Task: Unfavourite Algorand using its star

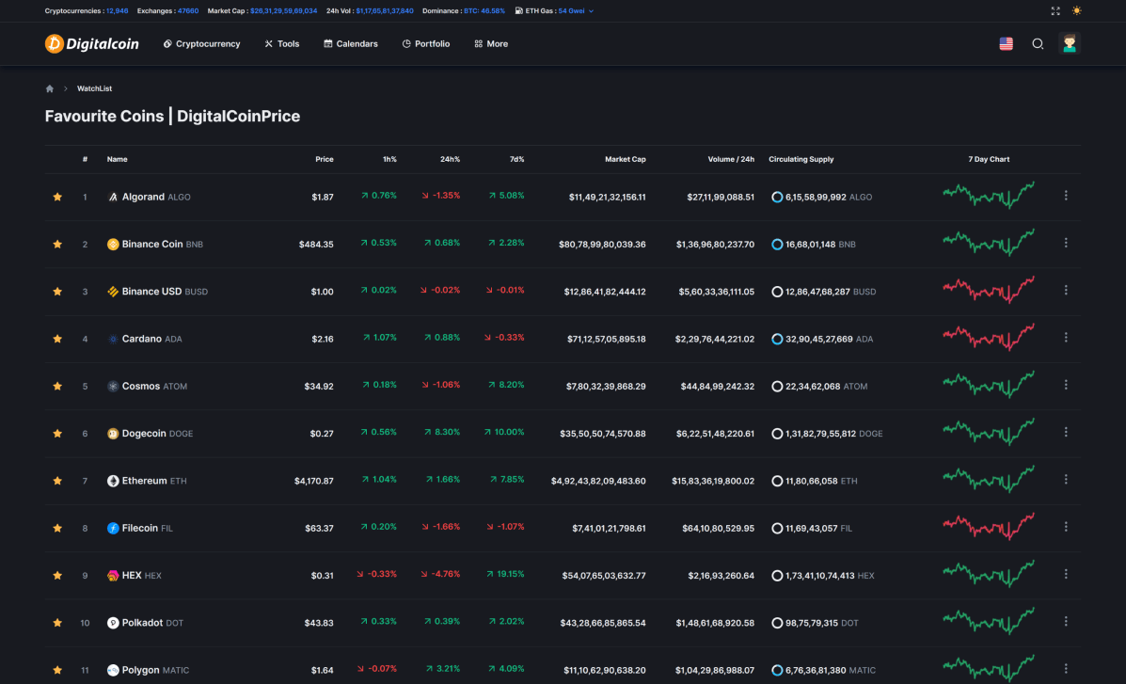Action: (x=57, y=197)
